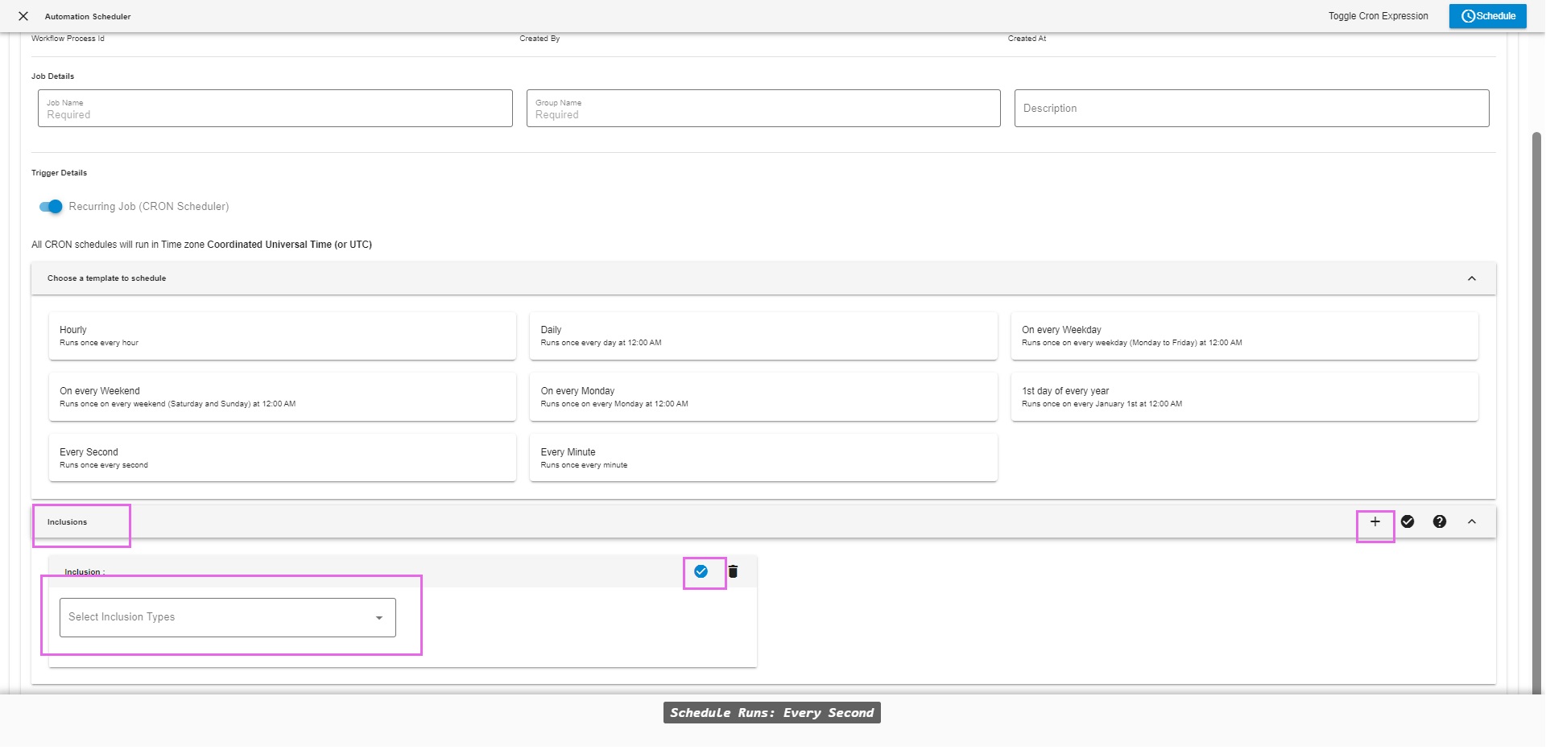This screenshot has height=754, width=1546.
Task: Open Inclusions help question mark icon
Action: 1439,521
